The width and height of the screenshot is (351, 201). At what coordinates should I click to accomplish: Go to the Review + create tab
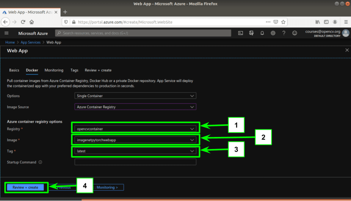tap(98, 70)
